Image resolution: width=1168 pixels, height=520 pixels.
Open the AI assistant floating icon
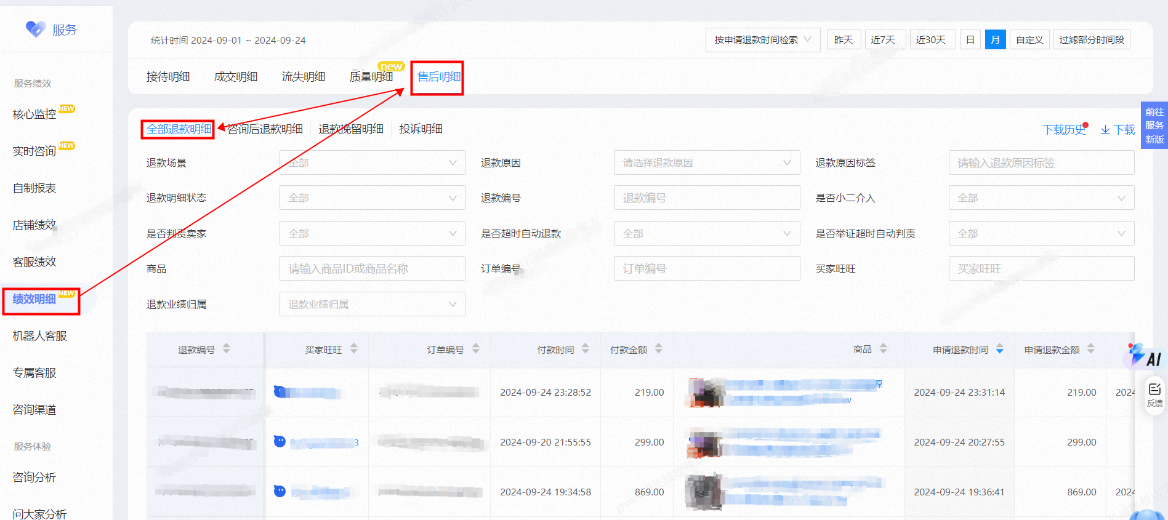pos(1145,356)
